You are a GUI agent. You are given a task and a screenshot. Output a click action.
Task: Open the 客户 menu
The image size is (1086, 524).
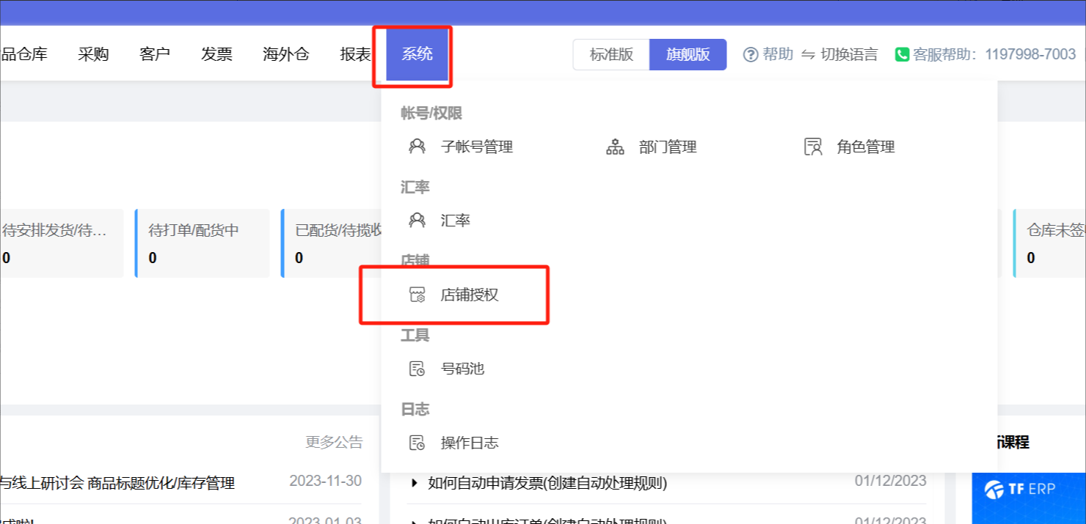click(x=155, y=53)
